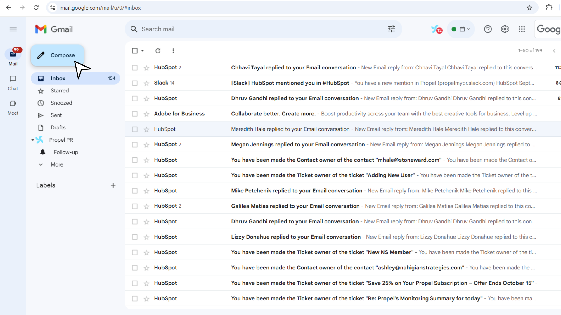Open the Propel PR label
Screen dimensions: 561x315
point(61,140)
